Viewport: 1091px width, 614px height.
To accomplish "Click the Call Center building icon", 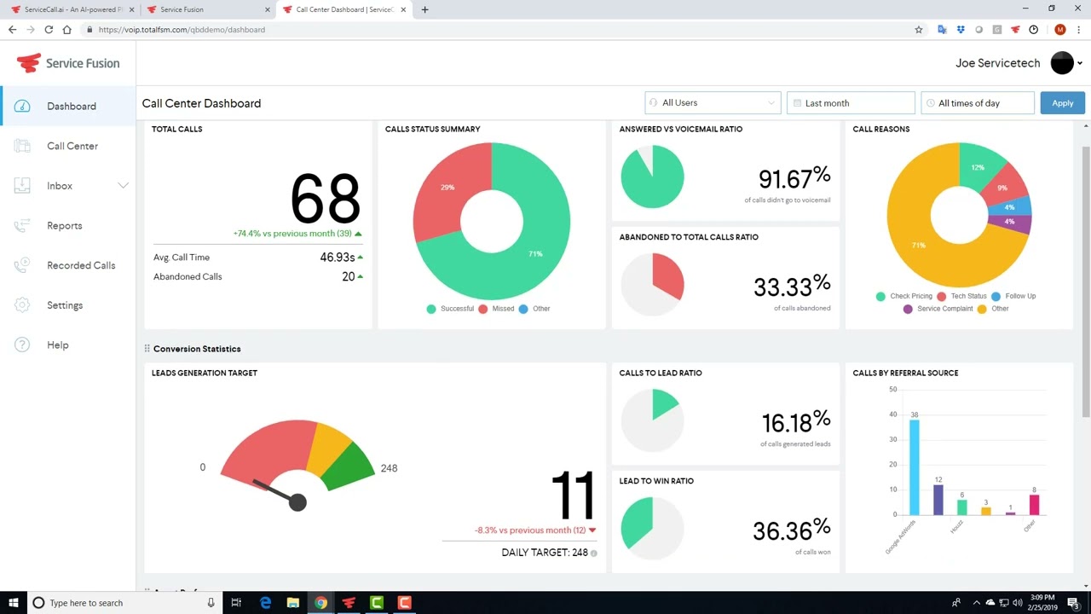I will tap(22, 146).
